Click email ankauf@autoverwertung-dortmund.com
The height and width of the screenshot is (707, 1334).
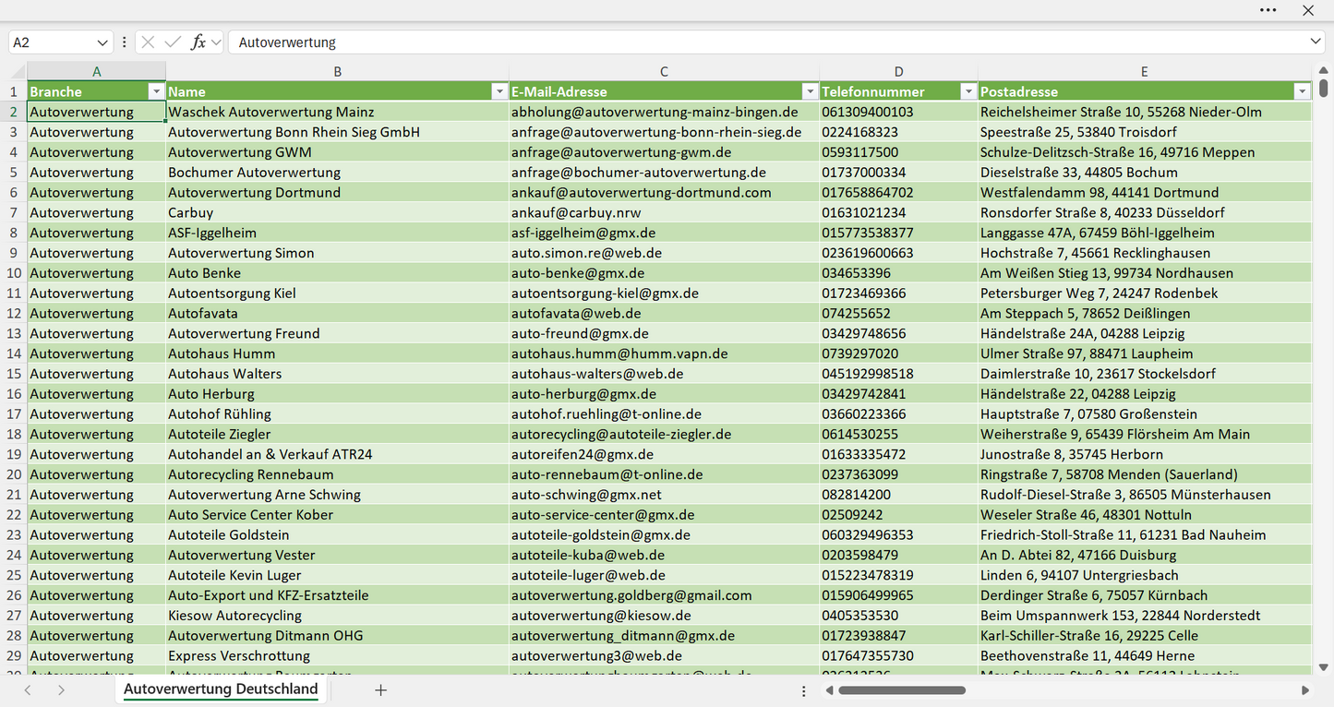[664, 192]
